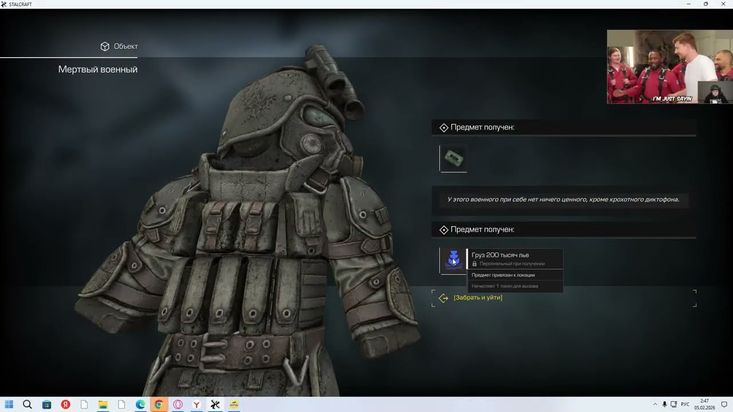Switch the РУС input language indicator

(x=685, y=405)
